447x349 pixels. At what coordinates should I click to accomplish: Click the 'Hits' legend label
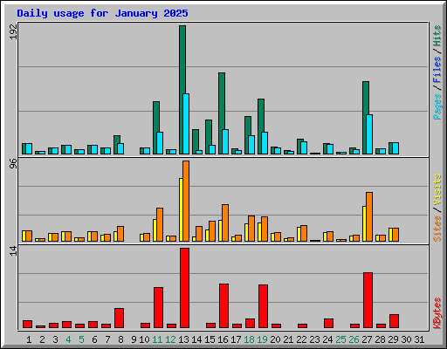437,36
